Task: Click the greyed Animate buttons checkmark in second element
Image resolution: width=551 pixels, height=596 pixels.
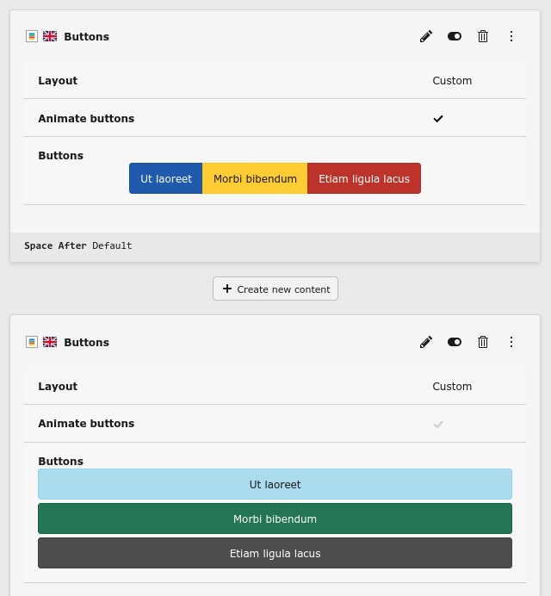Action: (438, 425)
